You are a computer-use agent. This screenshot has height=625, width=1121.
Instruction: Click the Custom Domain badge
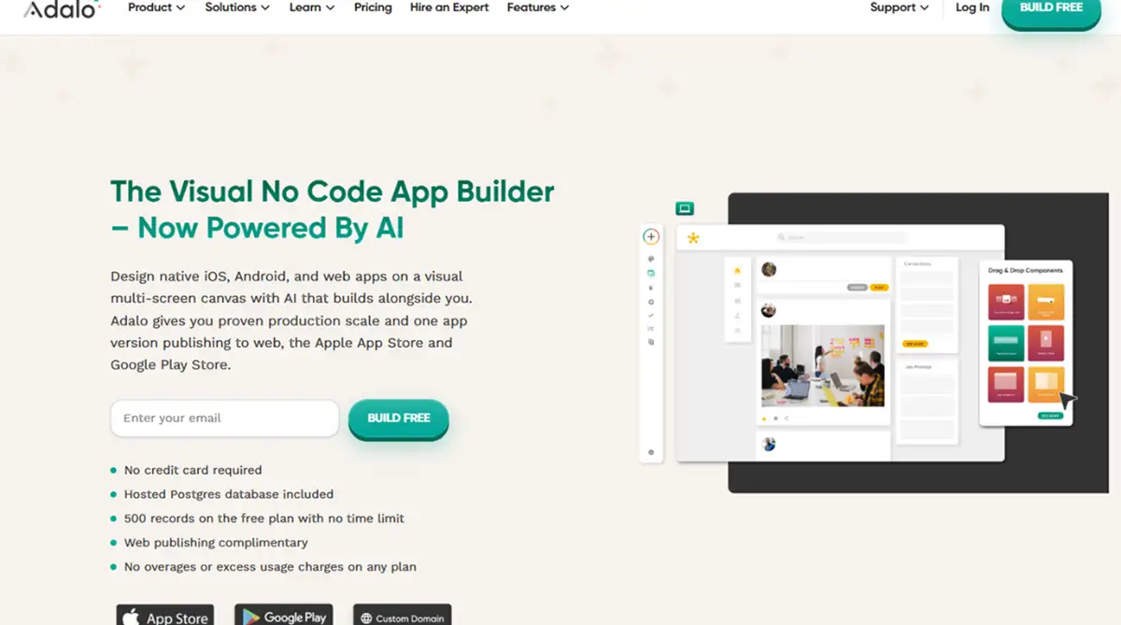coord(403,616)
